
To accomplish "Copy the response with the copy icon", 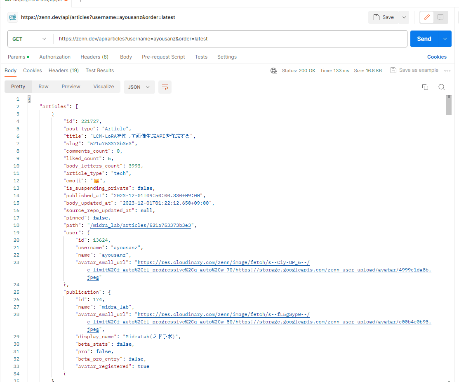I will point(425,87).
